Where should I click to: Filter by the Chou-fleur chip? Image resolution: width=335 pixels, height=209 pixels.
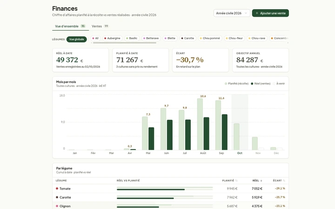tap(234, 39)
